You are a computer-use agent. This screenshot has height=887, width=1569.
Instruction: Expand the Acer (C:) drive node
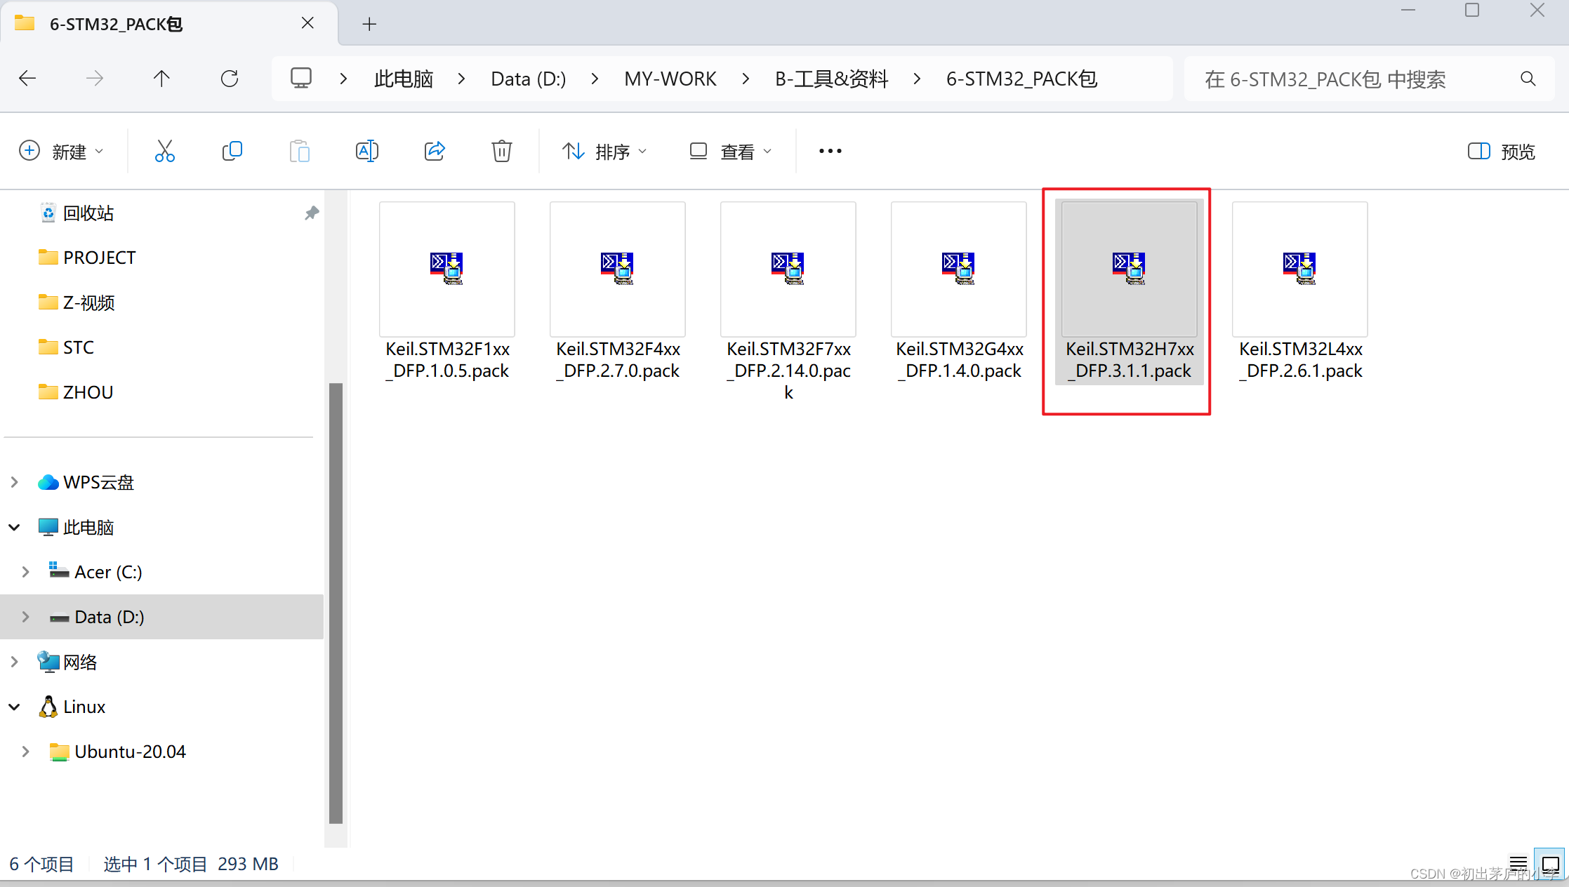(25, 572)
